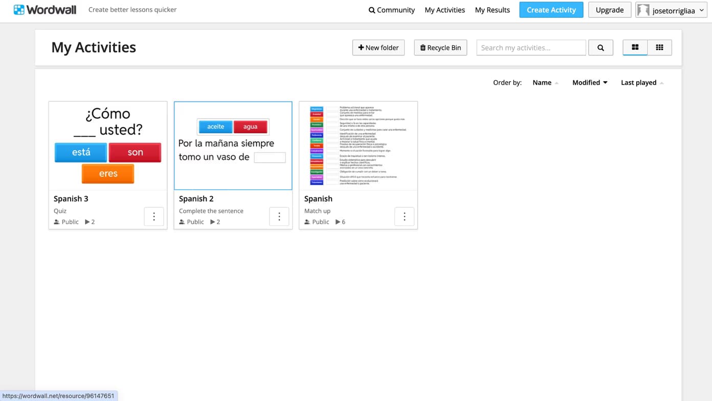The image size is (712, 401).
Task: Open the Upgrade page
Action: click(609, 10)
